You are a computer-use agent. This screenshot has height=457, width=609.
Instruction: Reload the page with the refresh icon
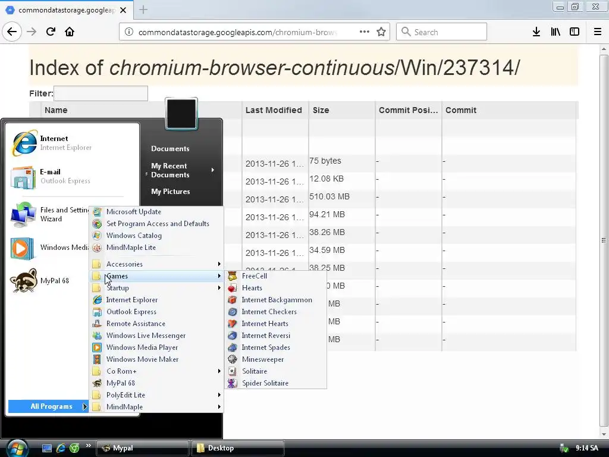tap(51, 32)
